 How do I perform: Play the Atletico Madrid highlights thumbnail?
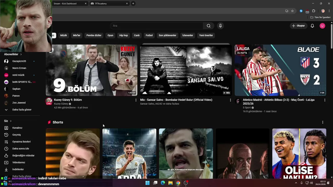pos(280,70)
